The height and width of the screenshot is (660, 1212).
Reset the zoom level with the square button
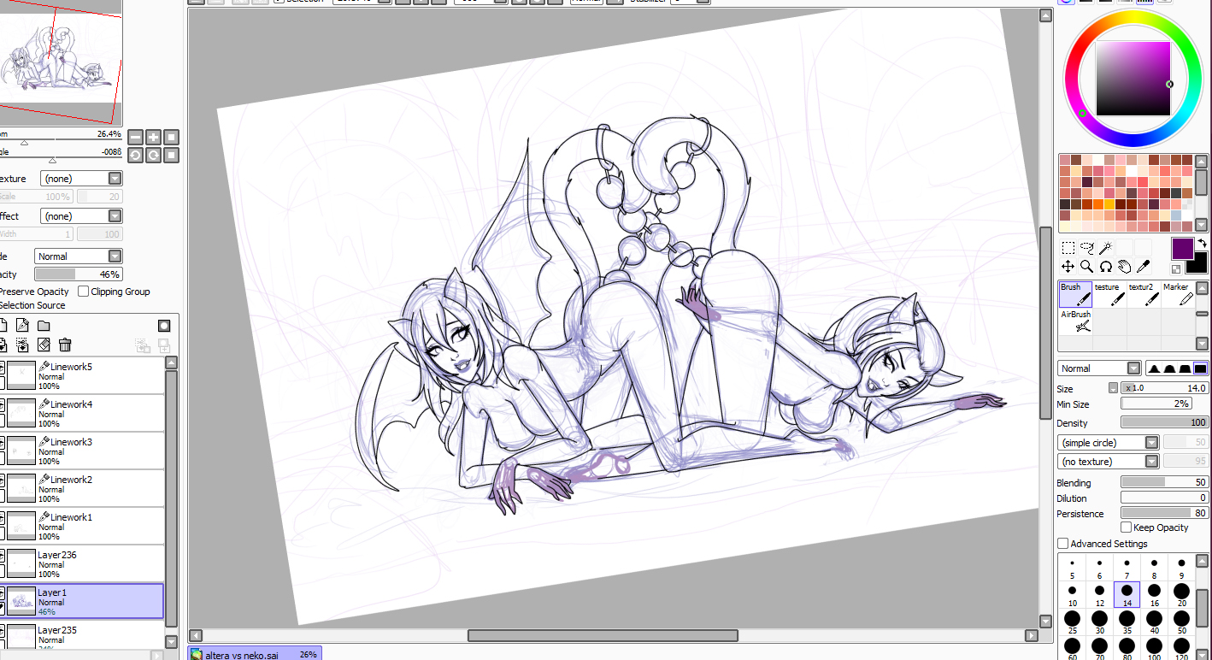point(172,137)
